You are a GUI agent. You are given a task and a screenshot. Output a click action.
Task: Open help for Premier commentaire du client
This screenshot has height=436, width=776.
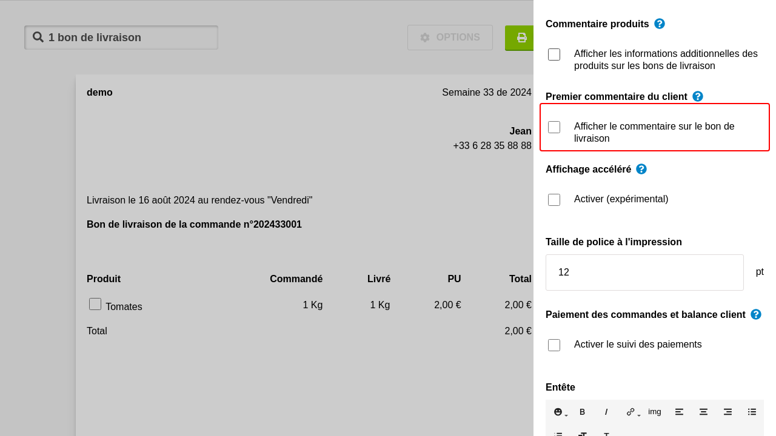tap(698, 96)
